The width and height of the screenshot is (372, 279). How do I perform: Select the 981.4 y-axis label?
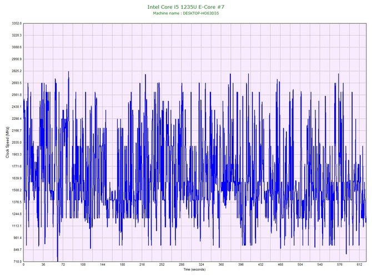17,238
